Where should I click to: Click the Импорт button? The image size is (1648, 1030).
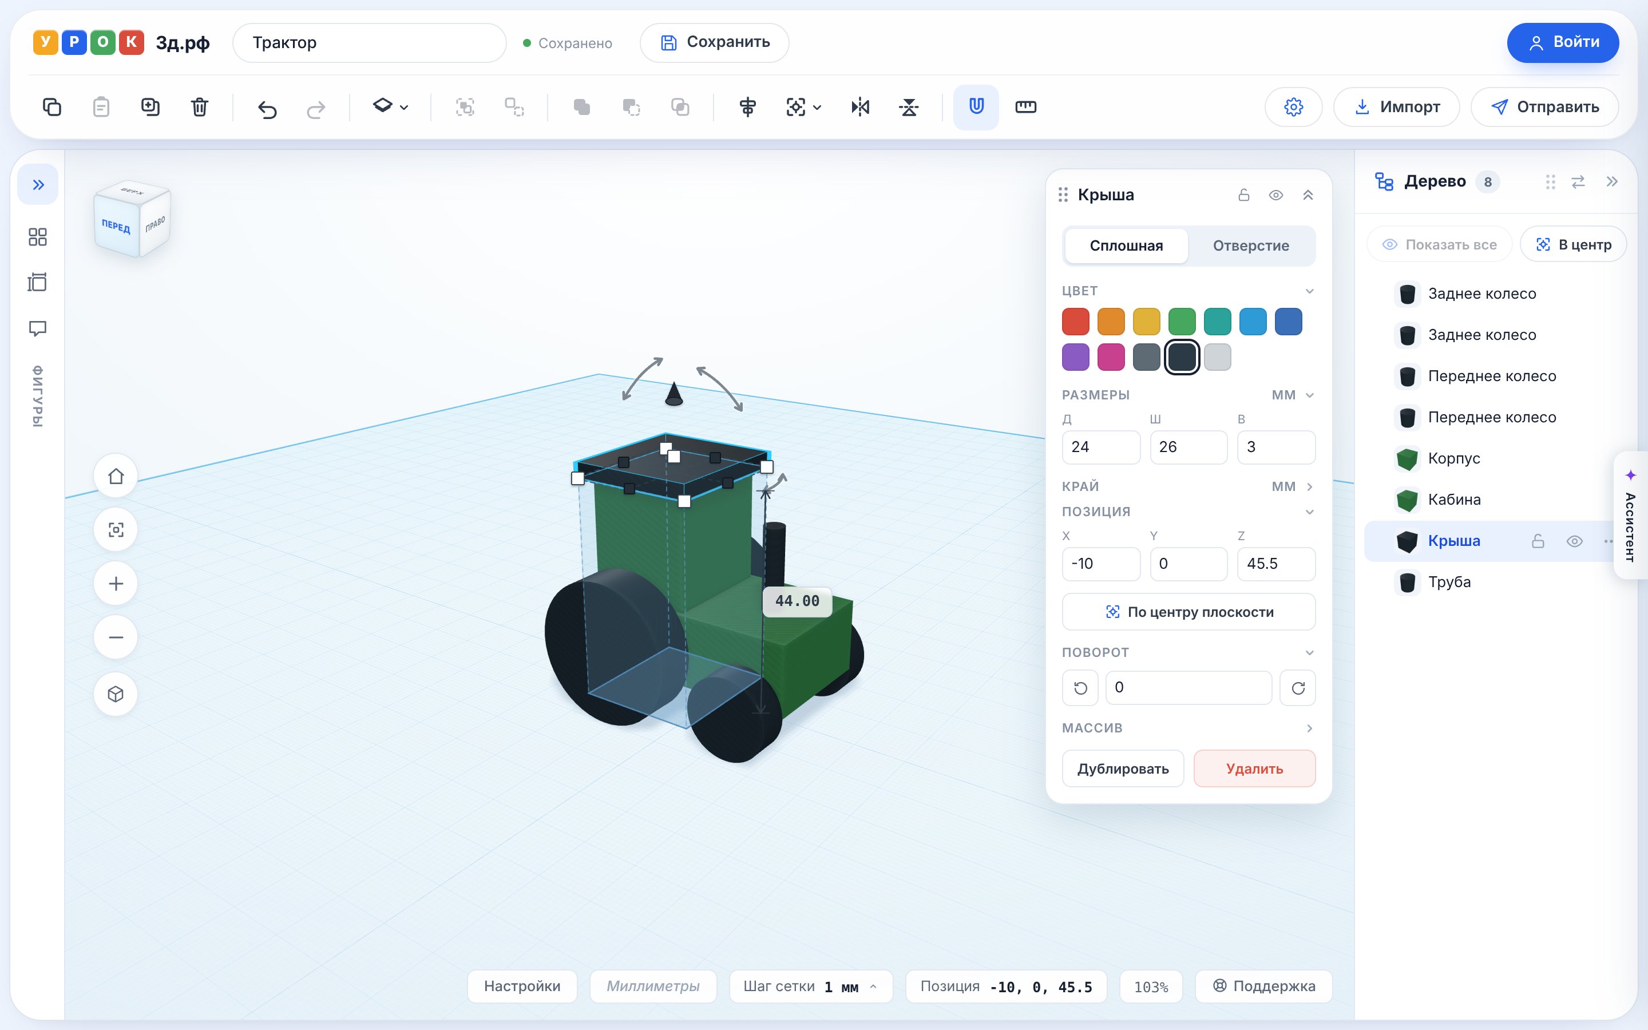coord(1396,107)
